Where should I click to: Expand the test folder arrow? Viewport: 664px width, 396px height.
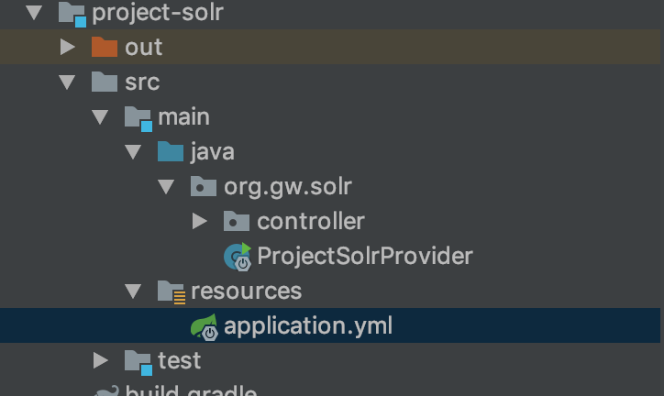[101, 360]
